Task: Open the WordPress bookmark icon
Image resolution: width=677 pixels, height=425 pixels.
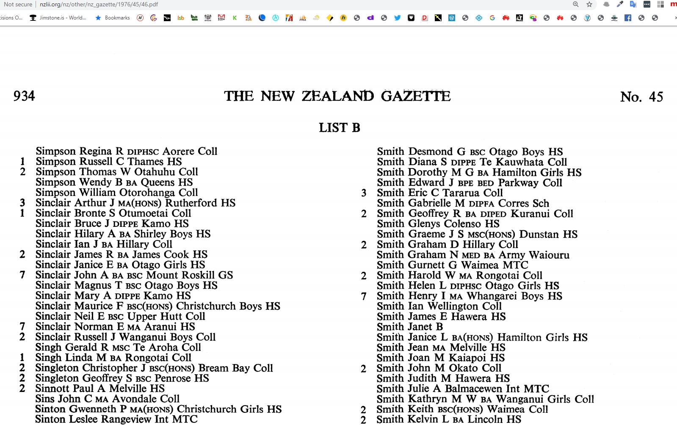Action: [x=452, y=18]
